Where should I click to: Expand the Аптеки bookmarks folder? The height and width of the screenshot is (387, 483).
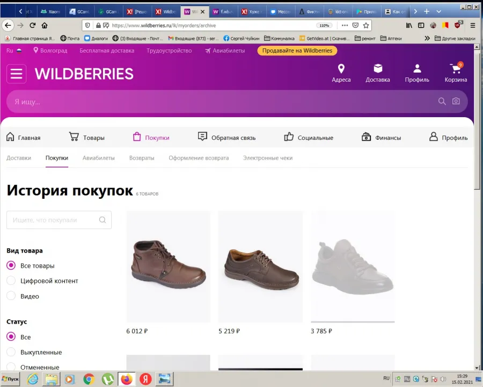point(391,38)
